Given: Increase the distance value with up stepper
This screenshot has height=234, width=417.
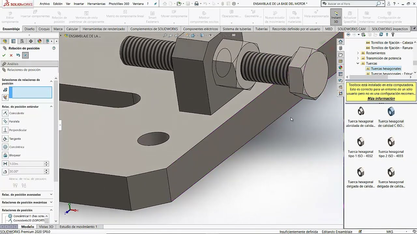Looking at the screenshot, I should (46, 162).
